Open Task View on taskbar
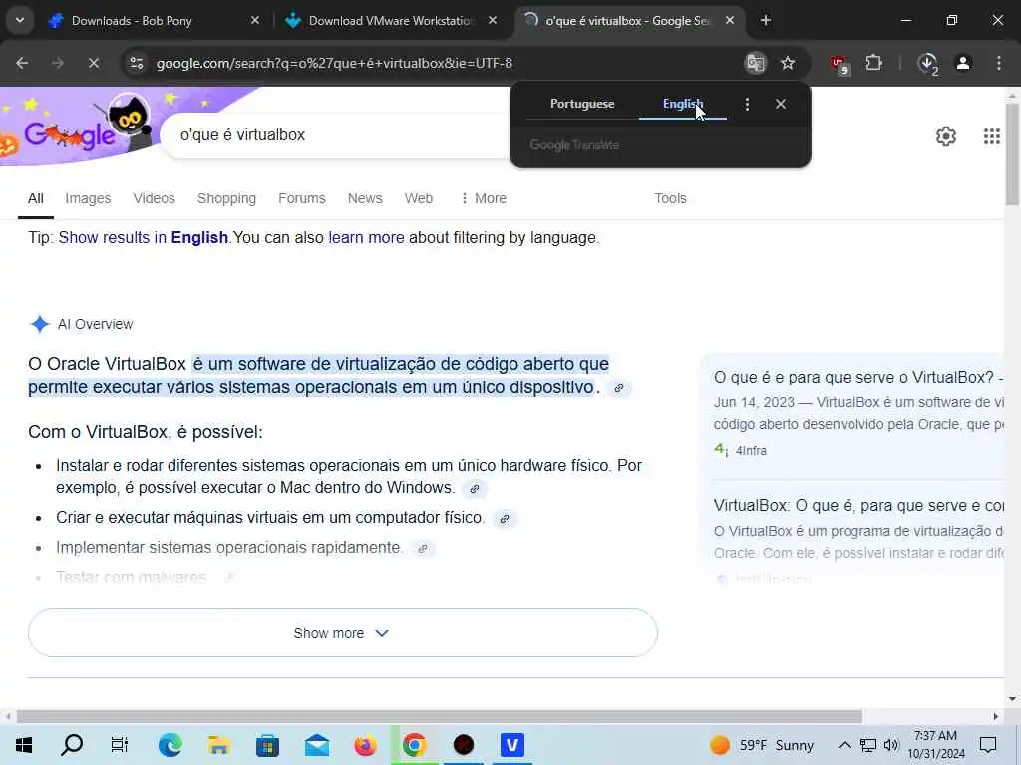This screenshot has width=1021, height=765. click(x=120, y=745)
